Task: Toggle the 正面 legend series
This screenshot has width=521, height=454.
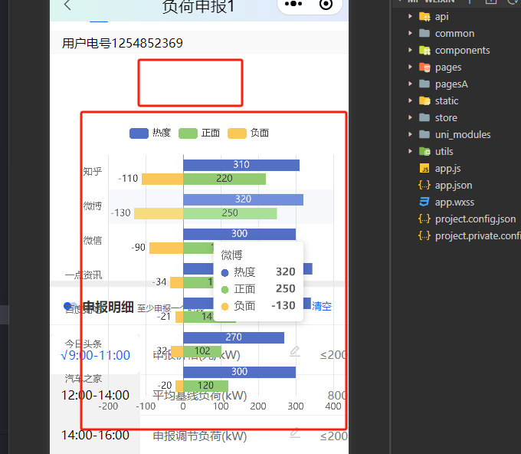Action: tap(199, 133)
